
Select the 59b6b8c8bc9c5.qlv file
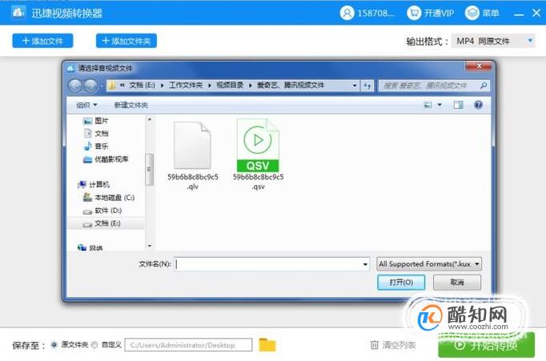193,155
